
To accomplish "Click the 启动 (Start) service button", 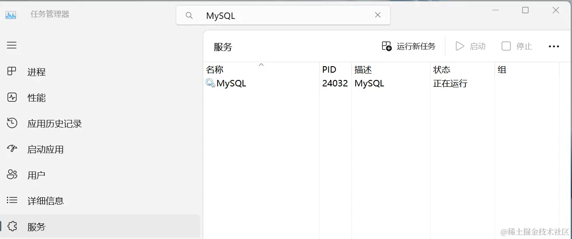I will coord(471,46).
